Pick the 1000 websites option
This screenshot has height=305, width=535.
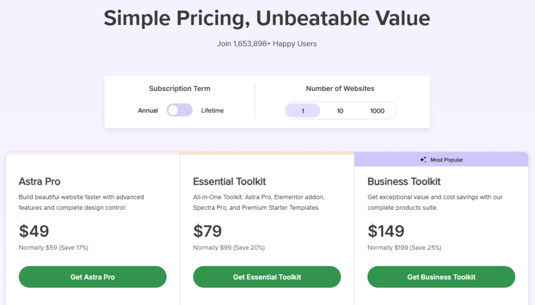[x=377, y=111]
